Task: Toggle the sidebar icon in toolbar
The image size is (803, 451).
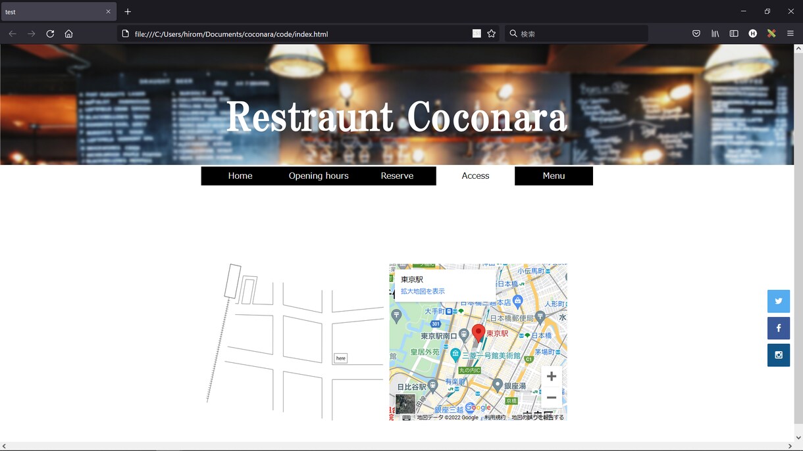Action: click(x=734, y=34)
